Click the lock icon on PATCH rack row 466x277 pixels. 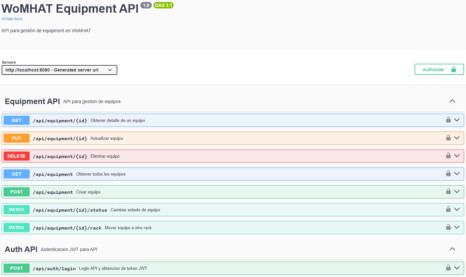(x=448, y=227)
